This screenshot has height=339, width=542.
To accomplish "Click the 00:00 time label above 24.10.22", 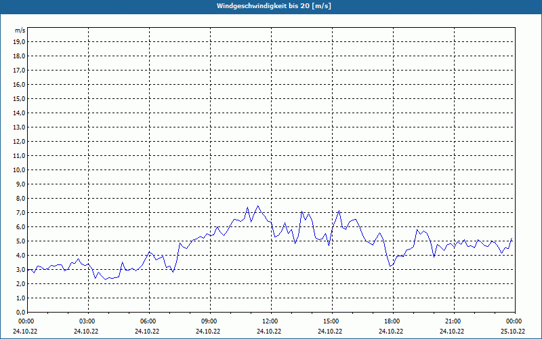I will 26,321.
